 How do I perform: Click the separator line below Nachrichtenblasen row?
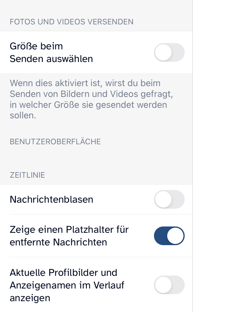tap(101, 214)
